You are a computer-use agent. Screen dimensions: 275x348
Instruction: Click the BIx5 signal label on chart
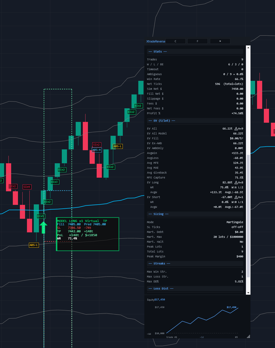point(41,216)
